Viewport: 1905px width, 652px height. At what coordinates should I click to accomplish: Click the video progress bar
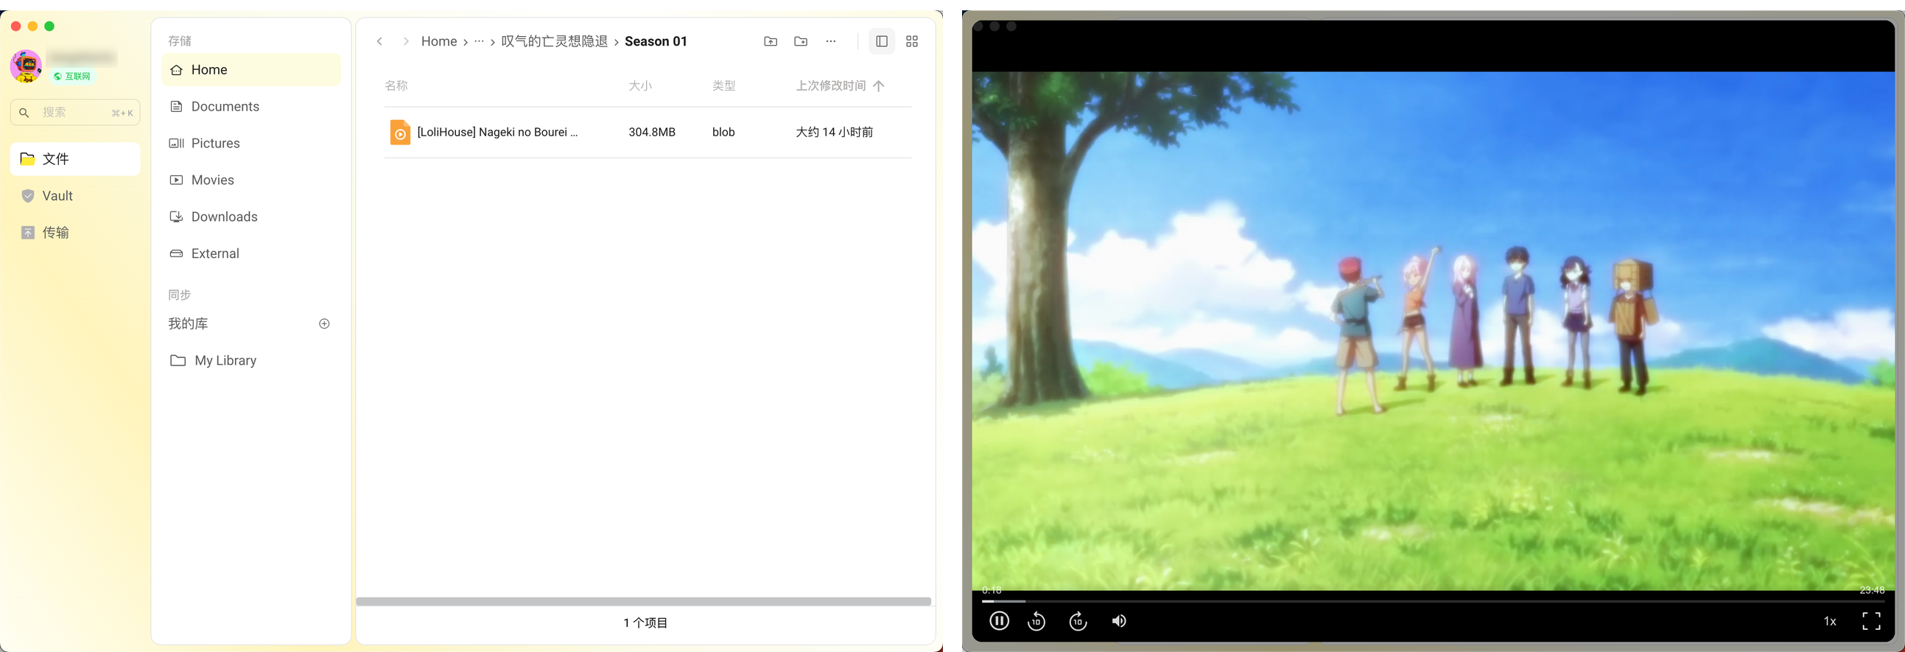click(1427, 601)
